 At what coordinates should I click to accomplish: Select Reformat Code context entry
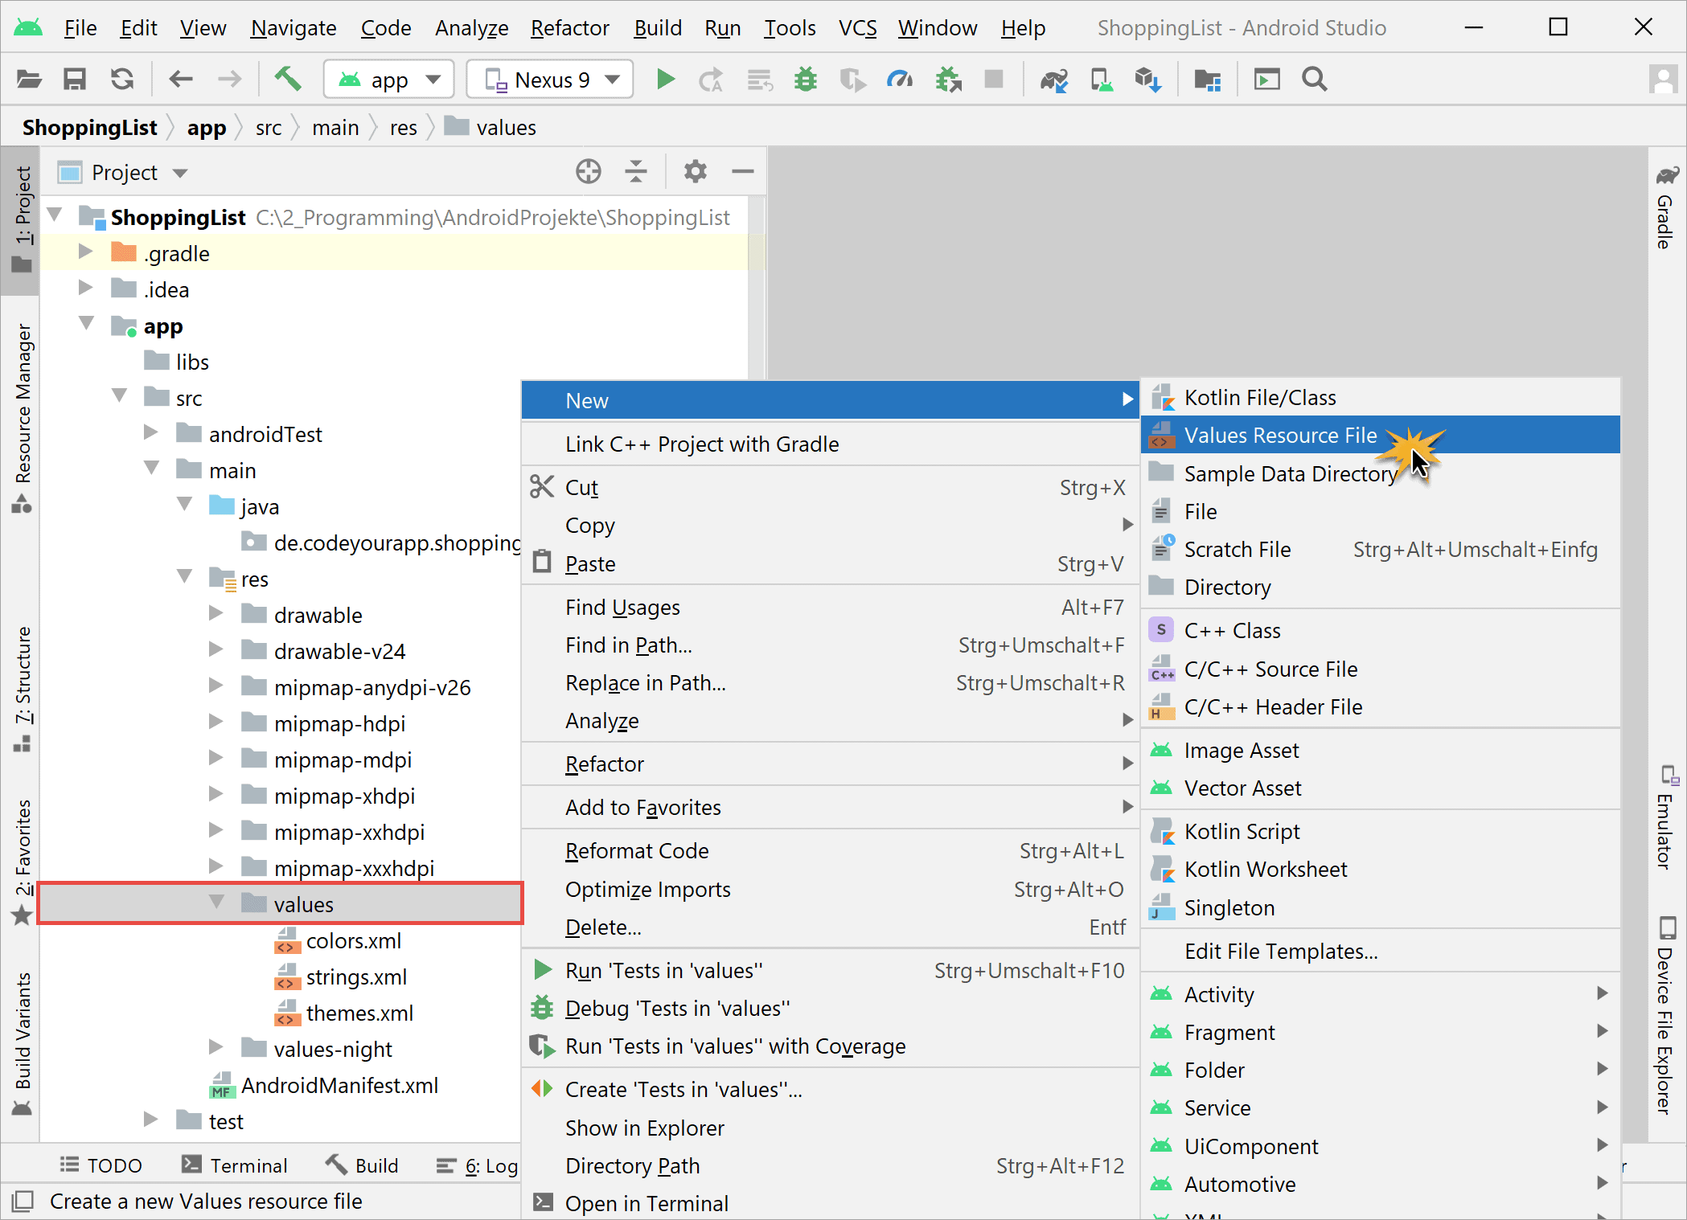tap(830, 850)
